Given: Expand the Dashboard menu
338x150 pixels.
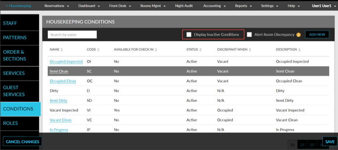Looking at the screenshot, I should coord(89,6).
